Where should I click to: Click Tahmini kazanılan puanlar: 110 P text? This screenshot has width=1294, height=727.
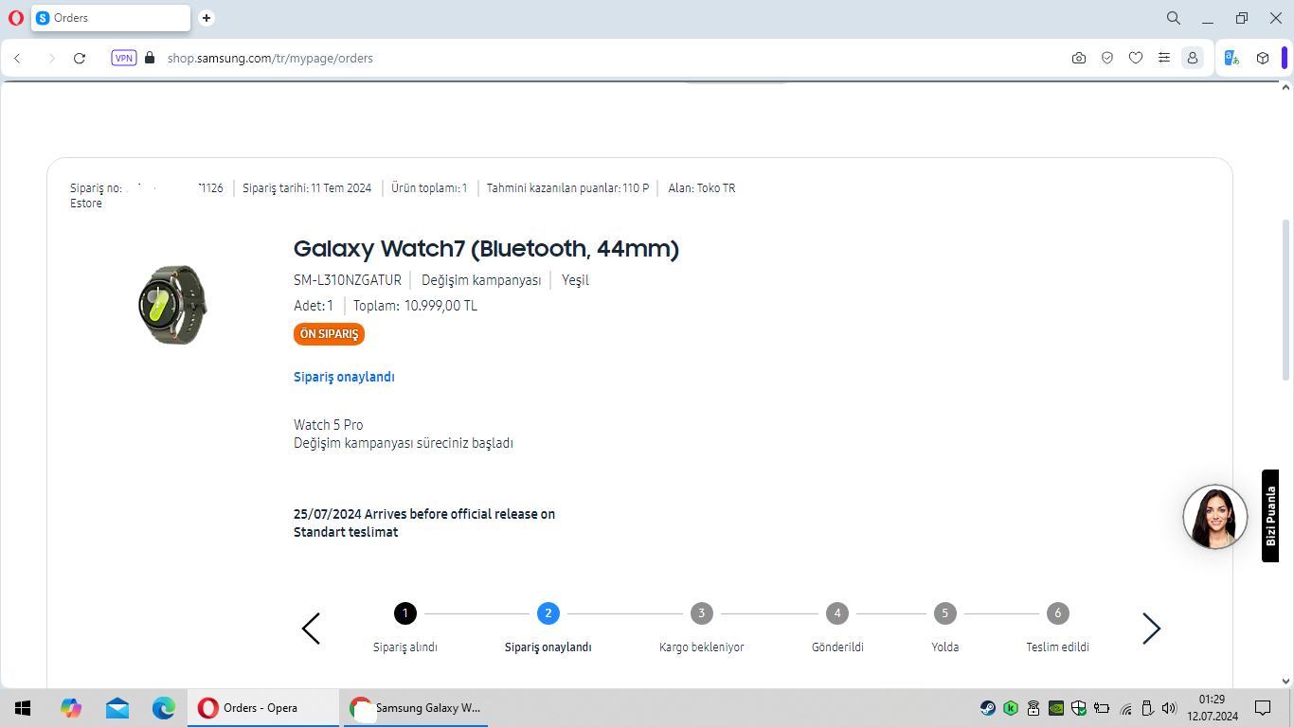pos(567,188)
